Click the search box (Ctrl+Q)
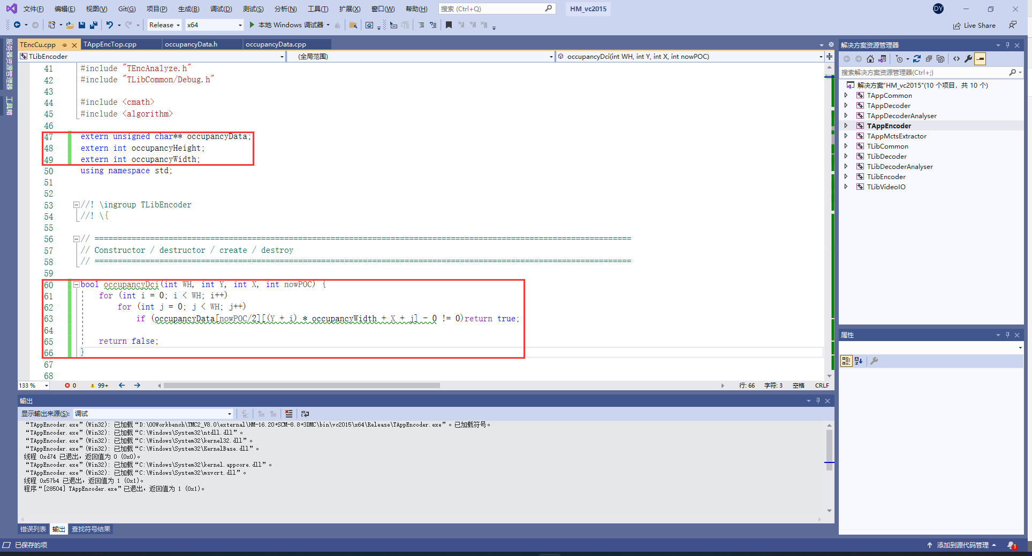The height and width of the screenshot is (556, 1032). [x=497, y=9]
